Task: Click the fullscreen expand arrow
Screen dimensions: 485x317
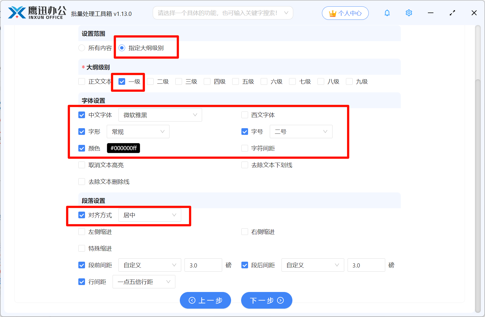Action: pos(452,13)
